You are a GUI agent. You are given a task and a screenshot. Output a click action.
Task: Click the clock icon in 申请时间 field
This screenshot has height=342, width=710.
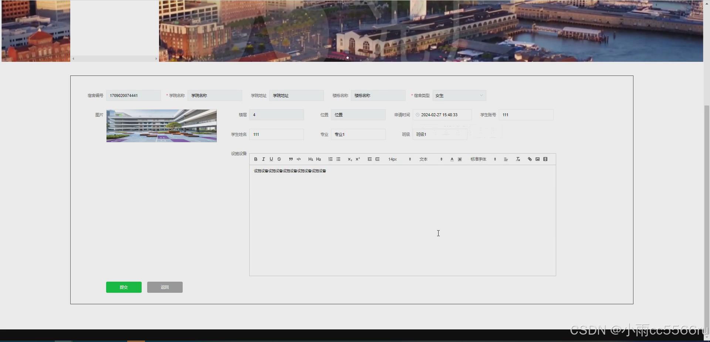click(417, 115)
